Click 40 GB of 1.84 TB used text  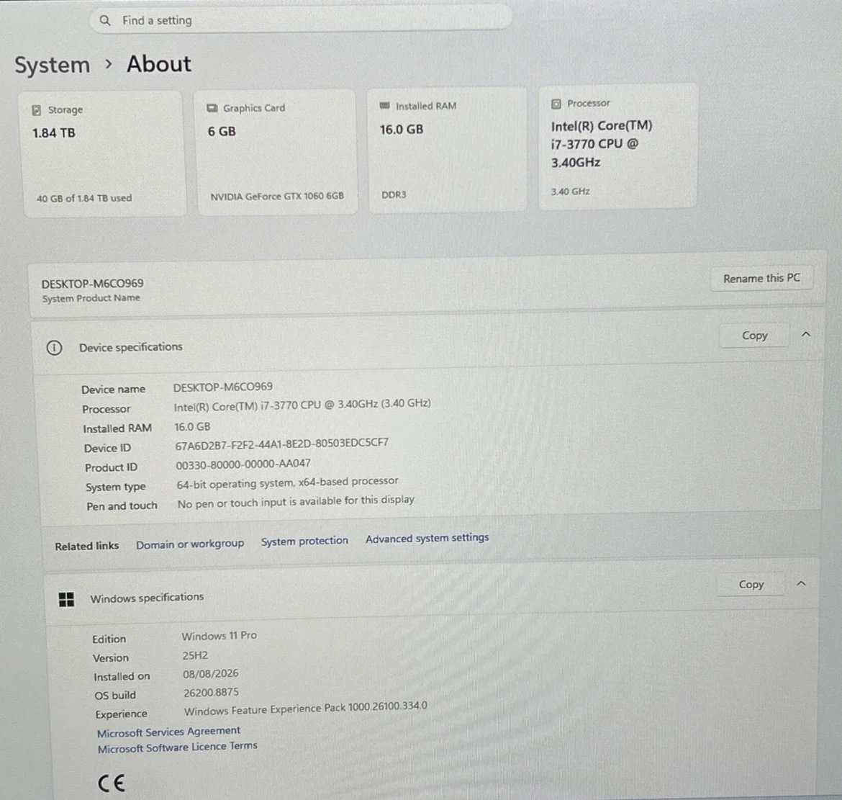click(x=84, y=198)
